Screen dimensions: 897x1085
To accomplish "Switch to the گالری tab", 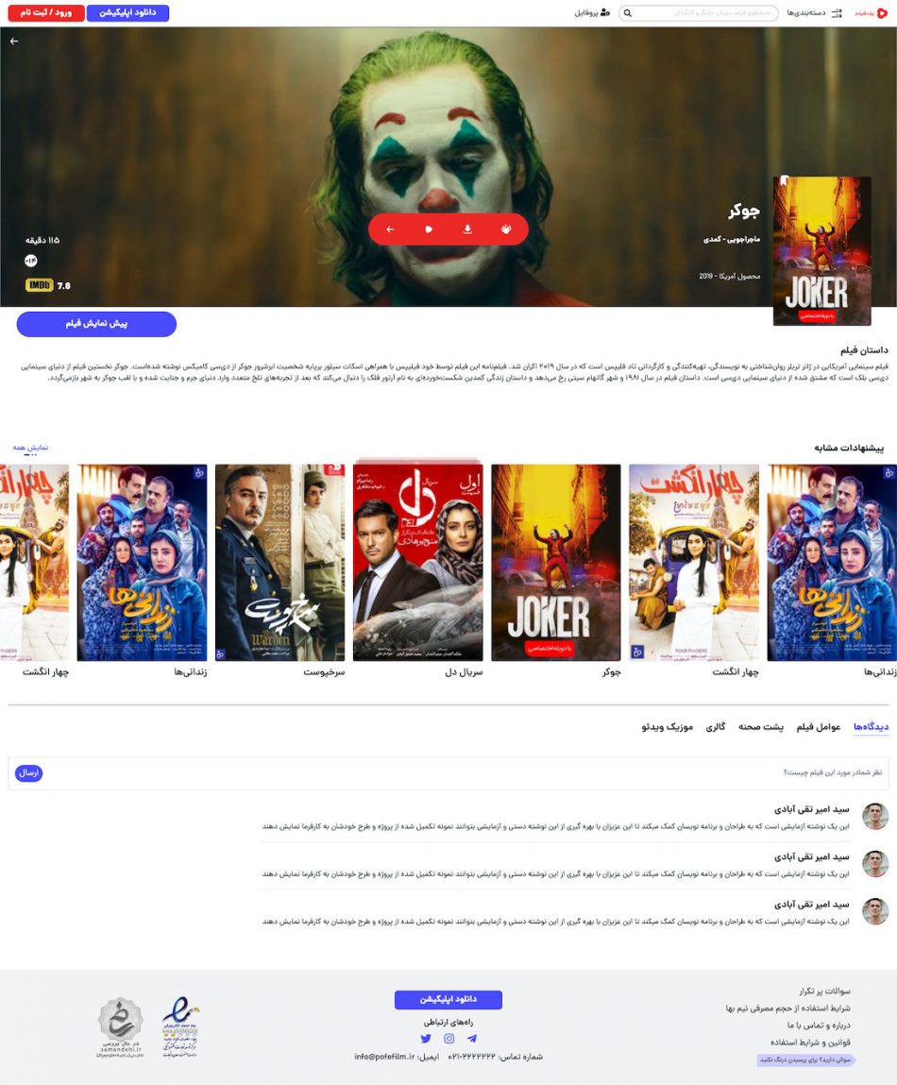I will click(716, 726).
